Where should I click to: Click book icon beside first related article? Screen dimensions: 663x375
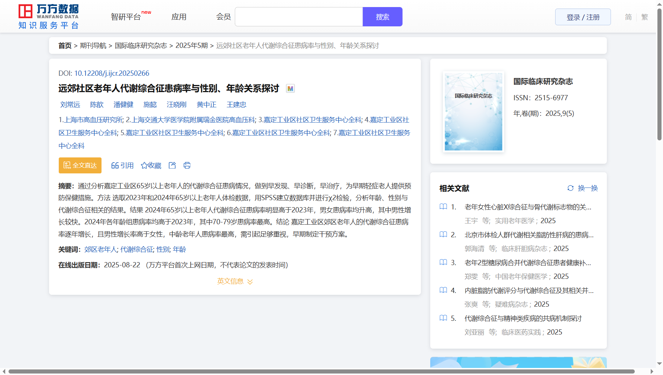coord(443,207)
